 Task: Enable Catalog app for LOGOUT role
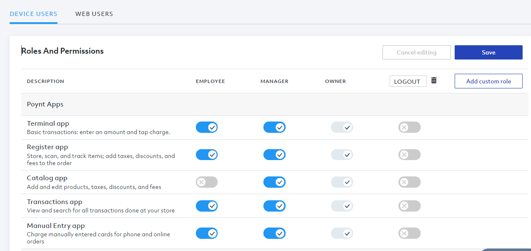pos(409,182)
